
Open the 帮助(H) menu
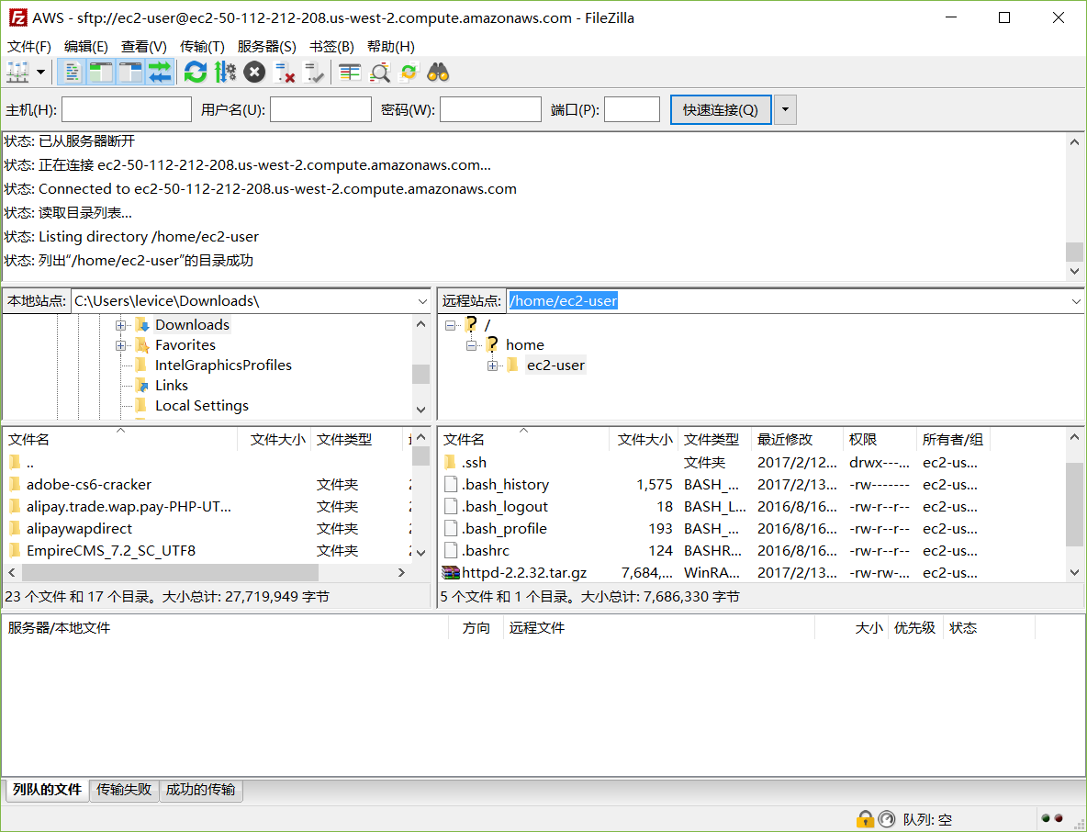click(391, 47)
